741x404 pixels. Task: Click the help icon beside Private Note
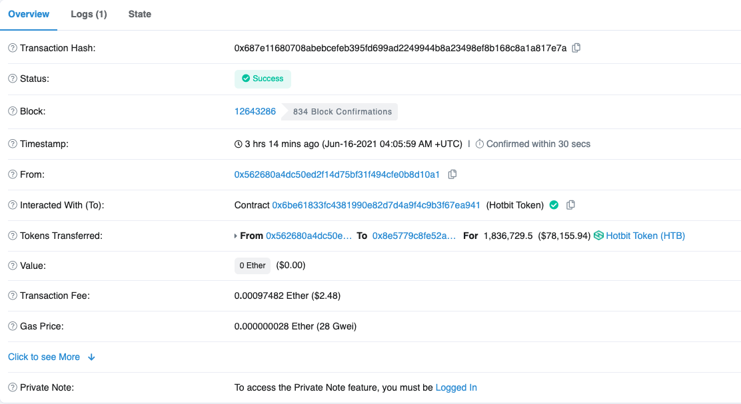(13, 387)
